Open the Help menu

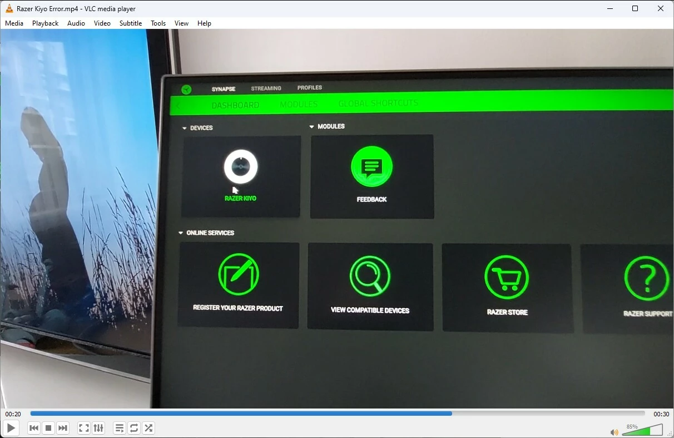tap(204, 23)
